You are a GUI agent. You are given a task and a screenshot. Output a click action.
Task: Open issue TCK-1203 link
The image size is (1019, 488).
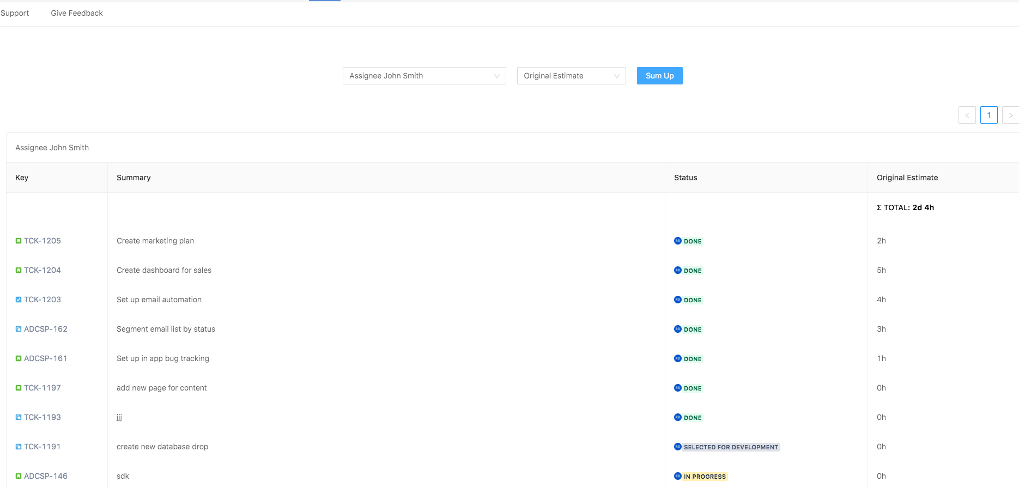coord(43,300)
